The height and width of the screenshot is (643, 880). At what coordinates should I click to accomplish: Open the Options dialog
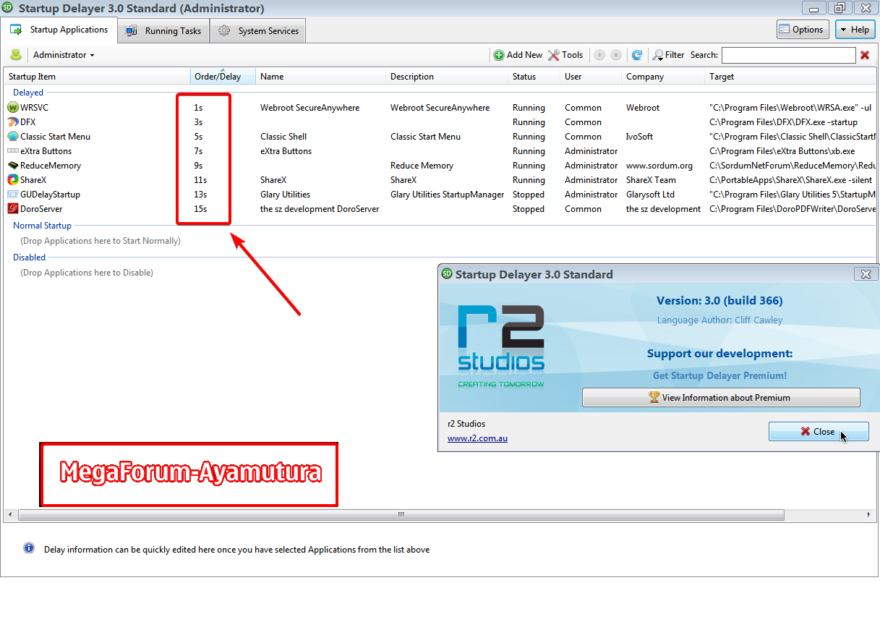click(803, 30)
